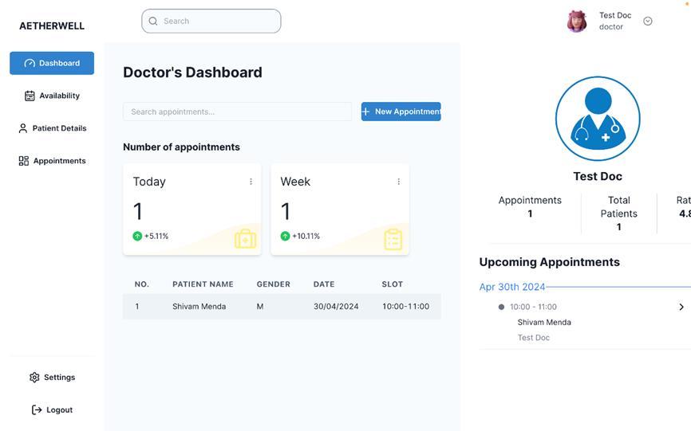Click the magnifier icon in top search bar
Viewport: 691px width, 431px height.
point(153,22)
